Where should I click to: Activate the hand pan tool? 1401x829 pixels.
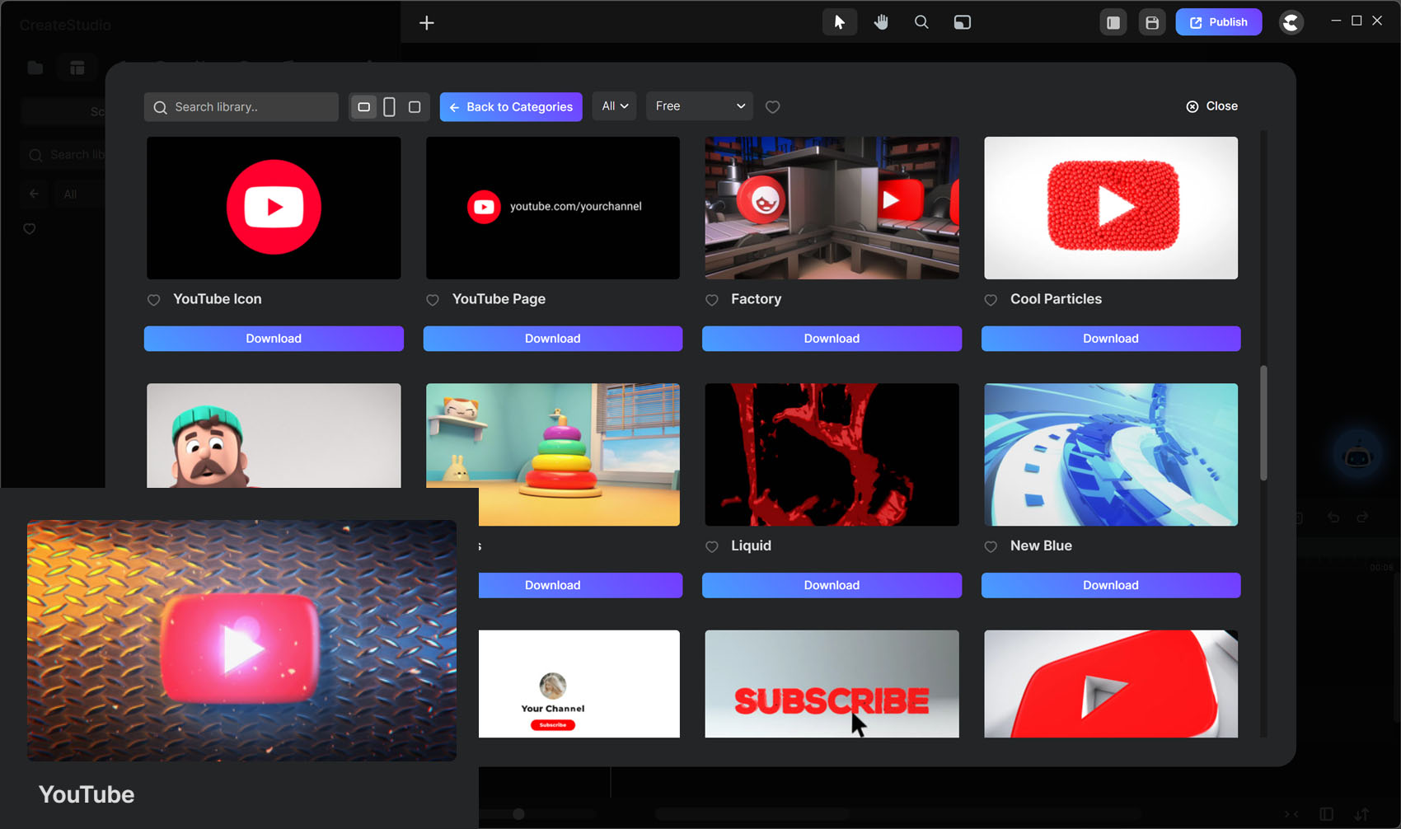(881, 22)
